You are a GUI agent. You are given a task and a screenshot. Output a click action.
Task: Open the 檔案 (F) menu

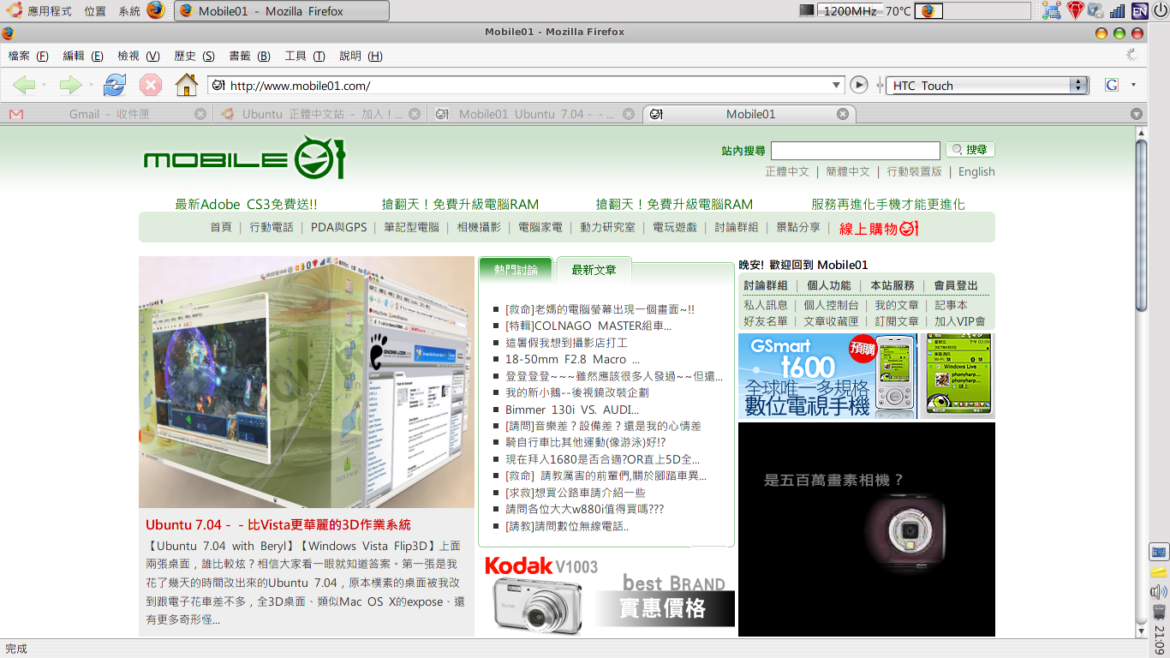click(28, 56)
